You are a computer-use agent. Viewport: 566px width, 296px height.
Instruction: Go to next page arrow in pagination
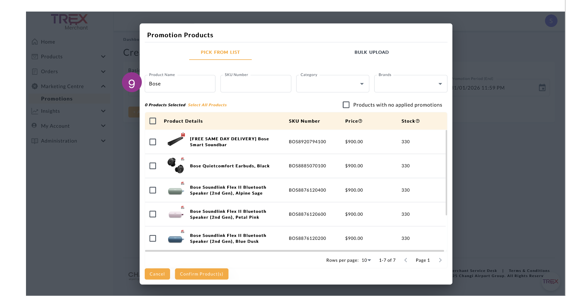pos(440,260)
